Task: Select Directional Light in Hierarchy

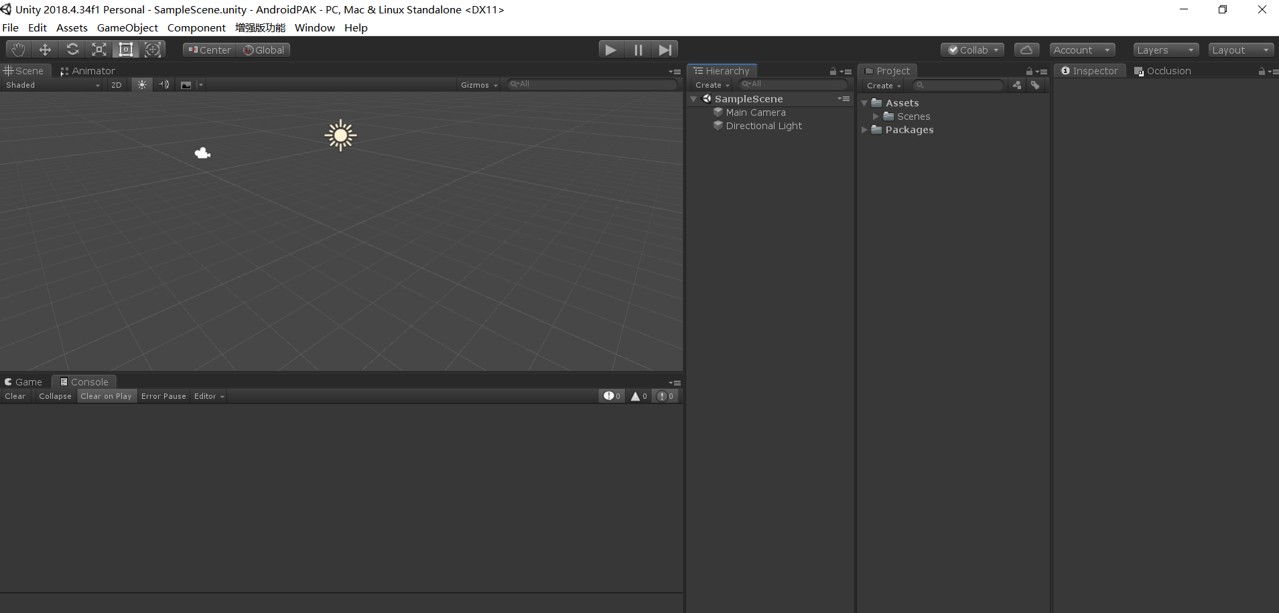Action: pyautogui.click(x=764, y=126)
